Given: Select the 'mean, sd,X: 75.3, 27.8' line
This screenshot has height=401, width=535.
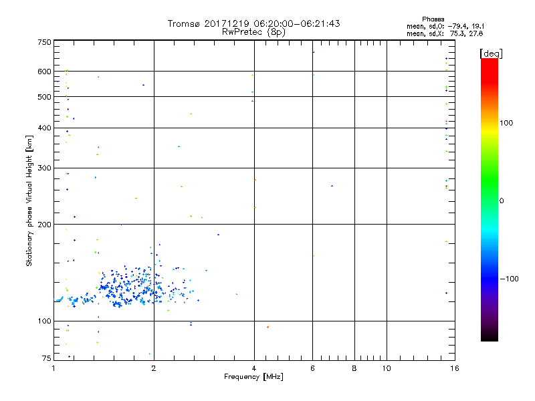Looking at the screenshot, I should [445, 33].
